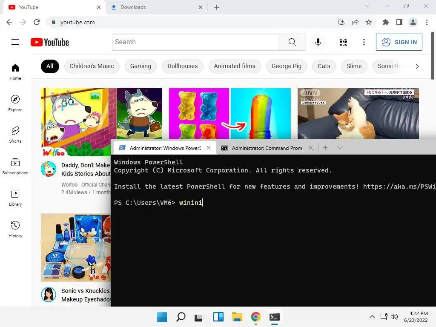
Task: Close the PowerShell terminal tab
Action: (209, 148)
